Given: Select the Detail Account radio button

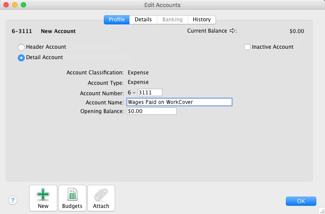Looking at the screenshot, I should point(21,57).
